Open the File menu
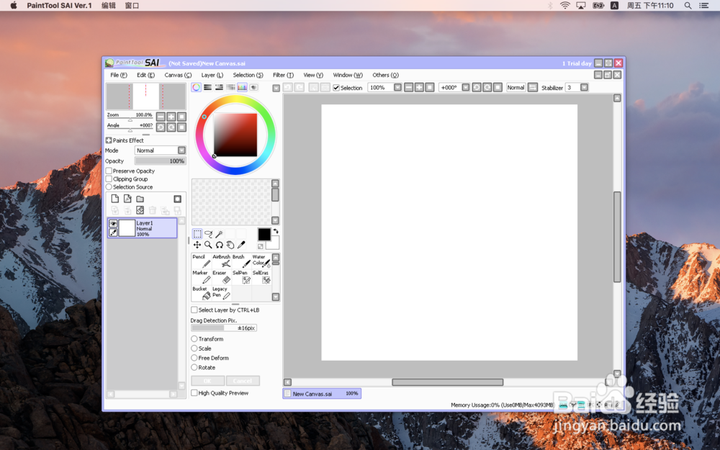720x450 pixels. tap(119, 75)
